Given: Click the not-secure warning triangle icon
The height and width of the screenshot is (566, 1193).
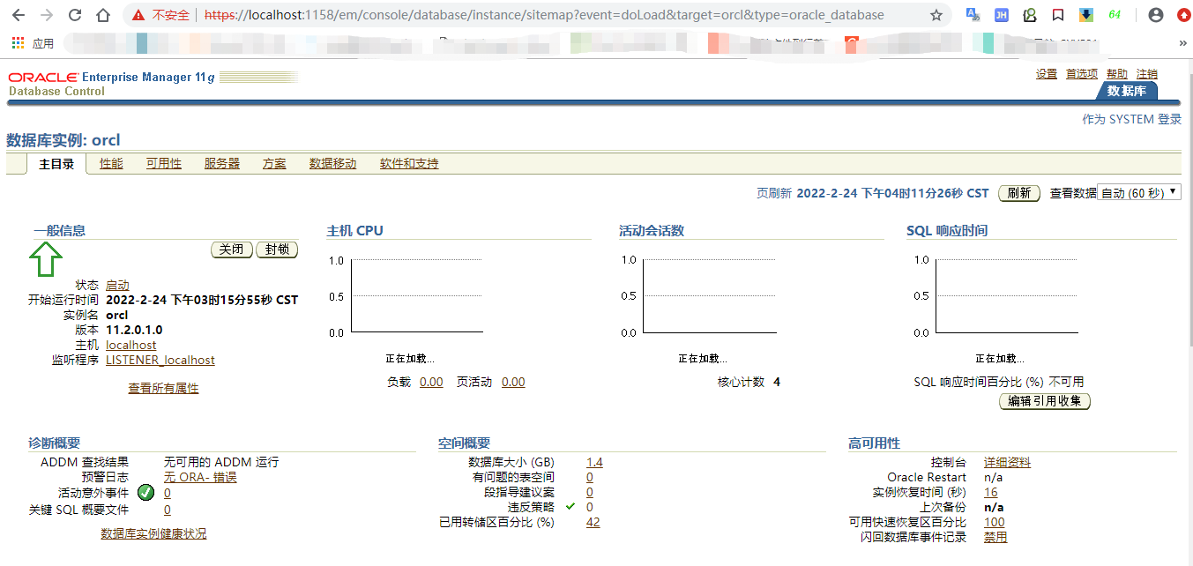Looking at the screenshot, I should [138, 15].
